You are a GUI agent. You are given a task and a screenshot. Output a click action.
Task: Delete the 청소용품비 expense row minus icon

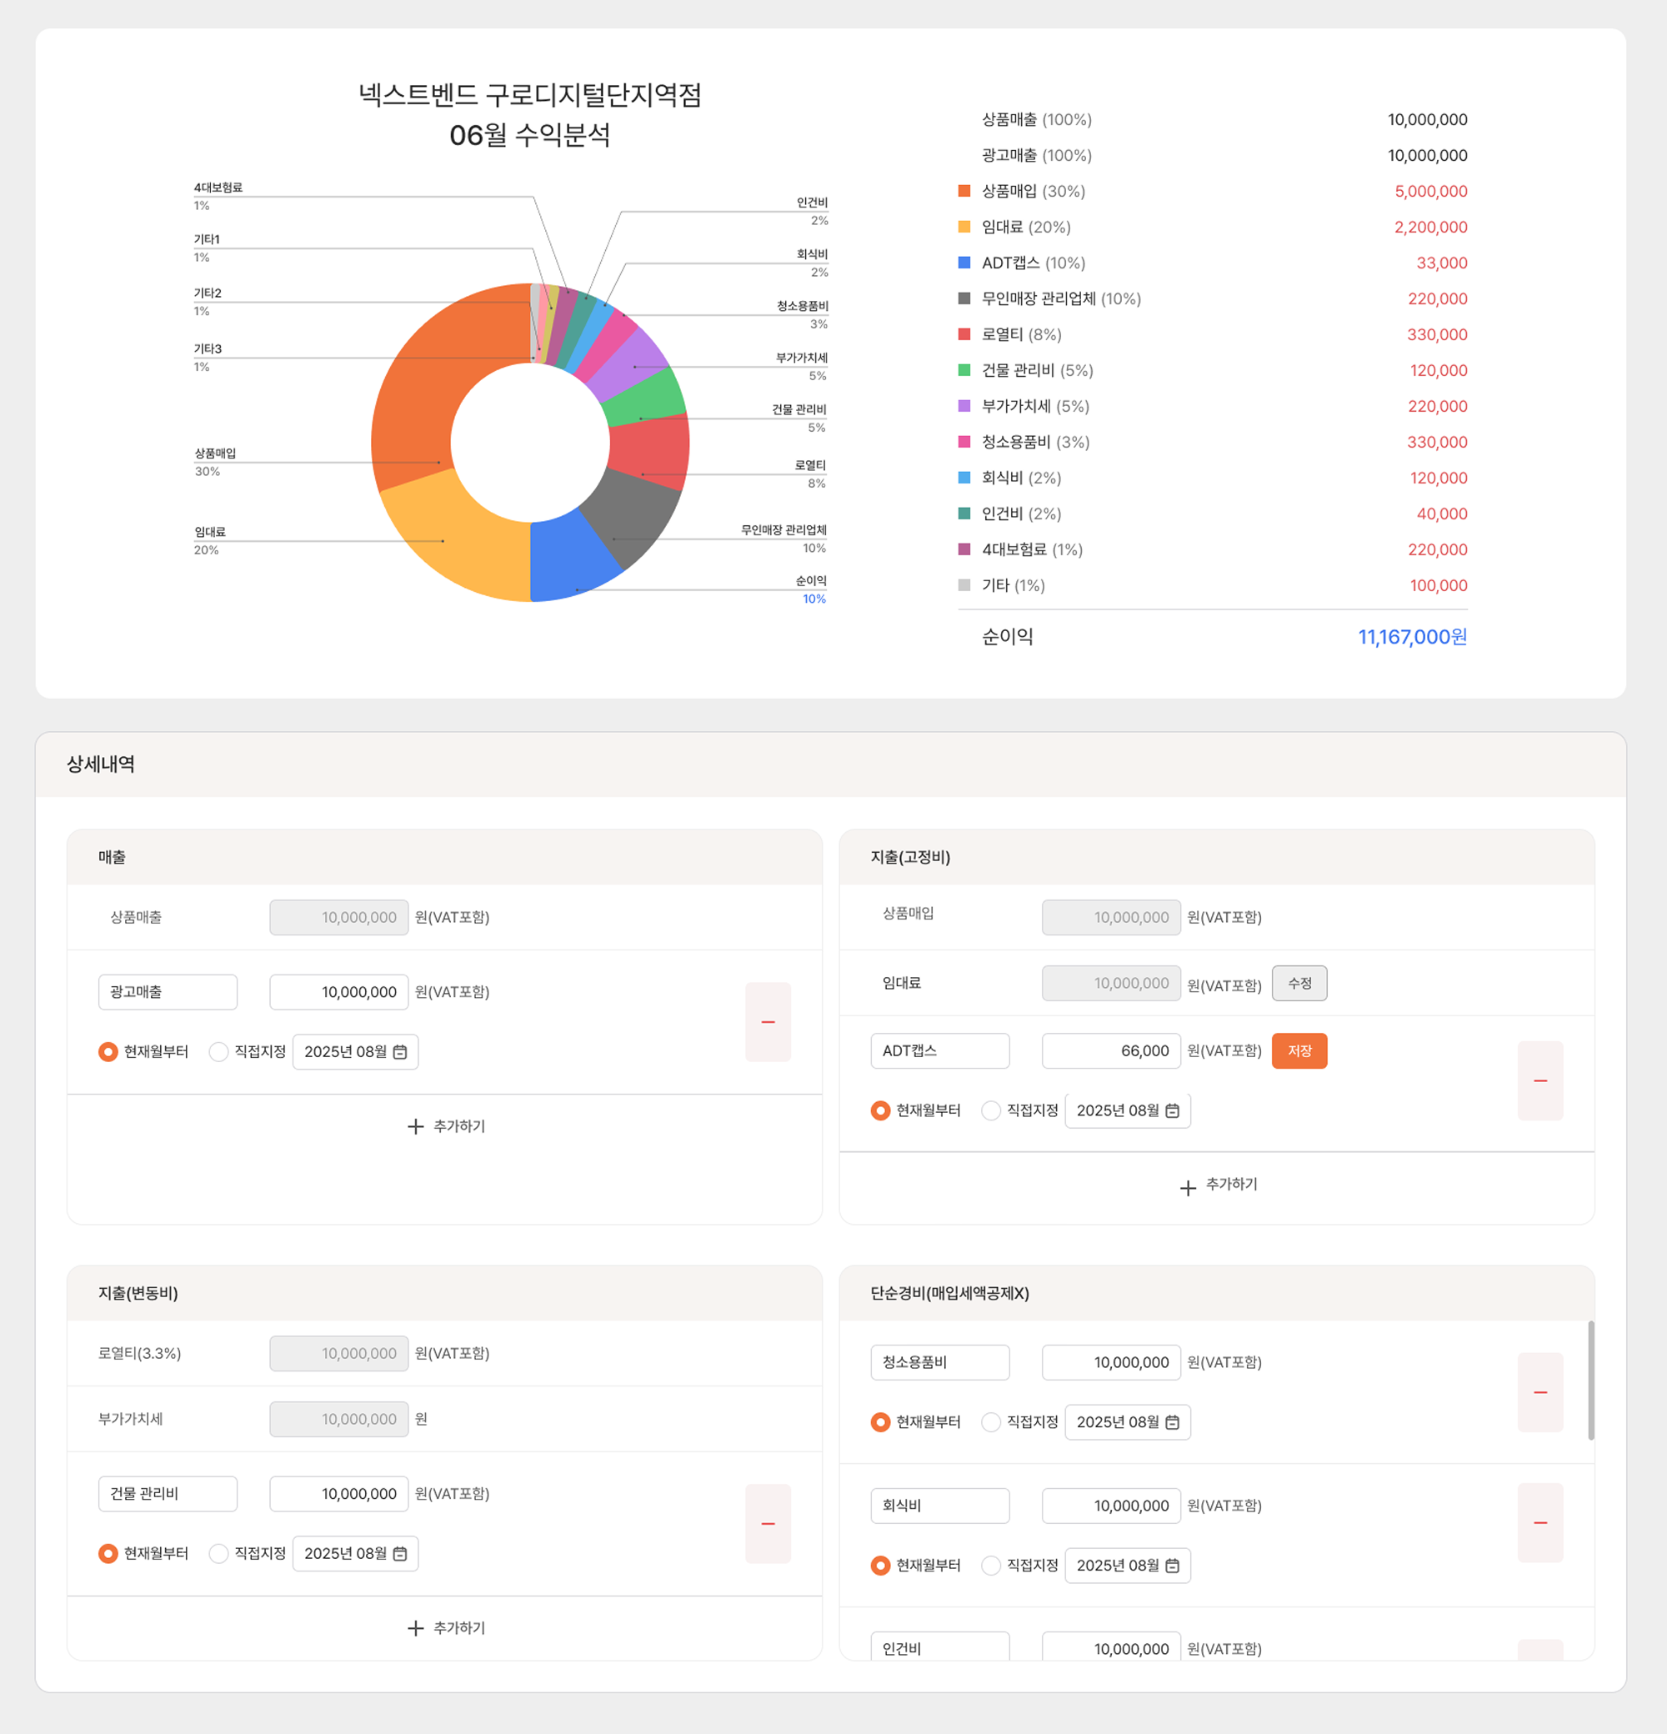point(1539,1391)
